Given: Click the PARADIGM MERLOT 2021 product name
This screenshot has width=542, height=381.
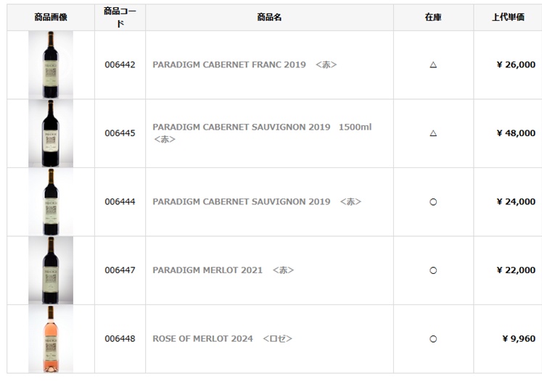Looking at the screenshot, I should [208, 270].
